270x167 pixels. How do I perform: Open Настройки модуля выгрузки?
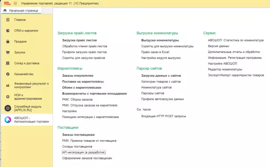pos(161,58)
